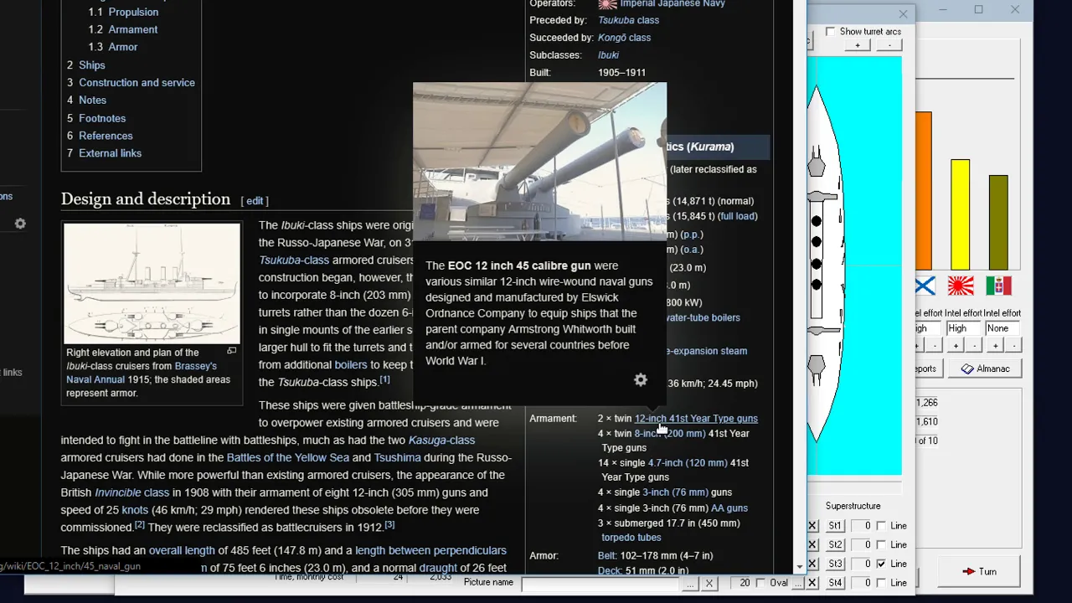Open the Almanac with the book icon button
The width and height of the screenshot is (1072, 603).
(x=986, y=368)
